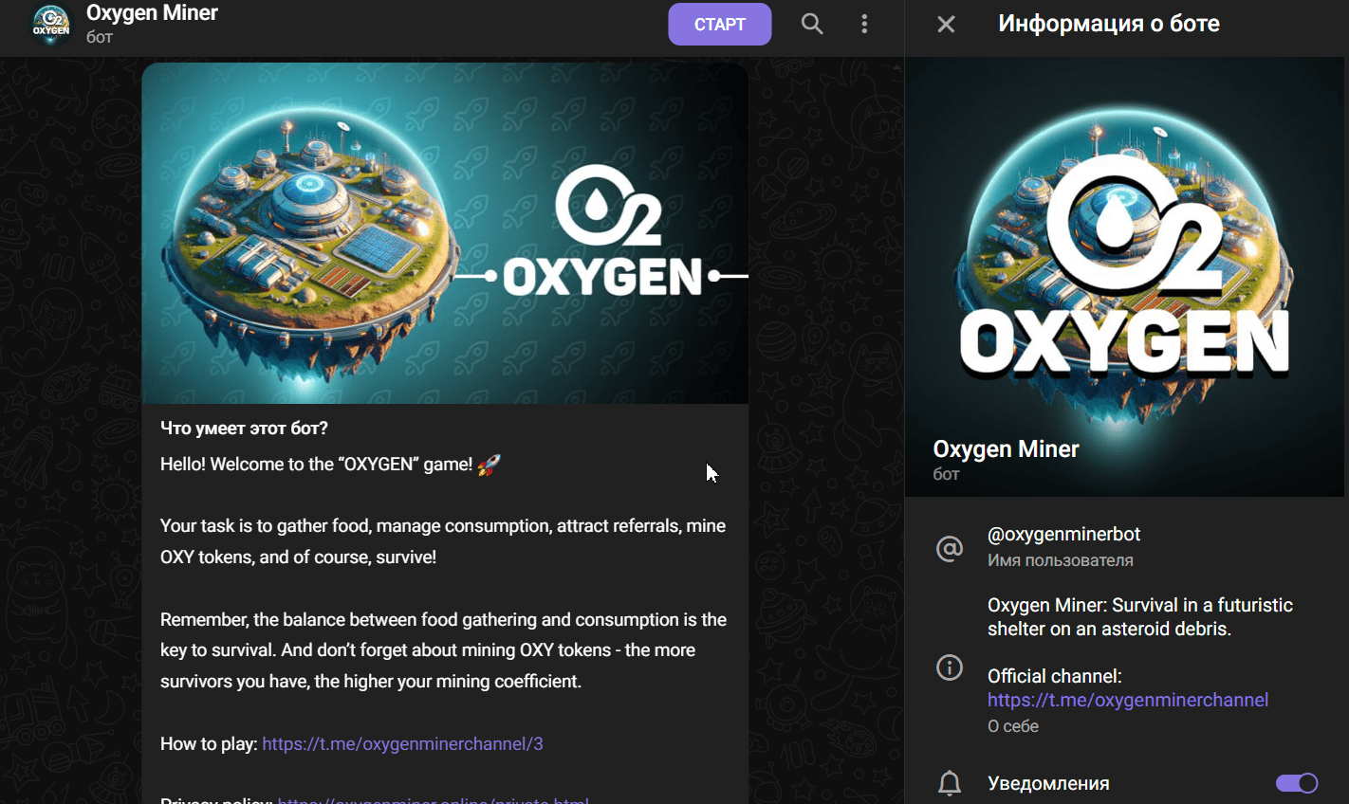Open Oxygen Miner chat header title
Image resolution: width=1349 pixels, height=804 pixels.
pyautogui.click(x=152, y=13)
